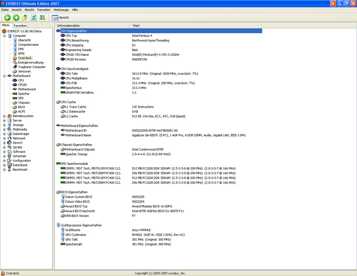Open the Werkzeuge menu

pos(61,10)
